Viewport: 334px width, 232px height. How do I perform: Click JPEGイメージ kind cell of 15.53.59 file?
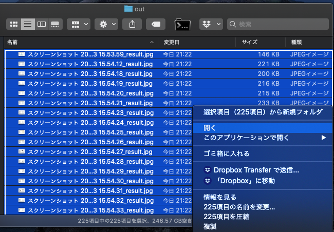(x=309, y=54)
